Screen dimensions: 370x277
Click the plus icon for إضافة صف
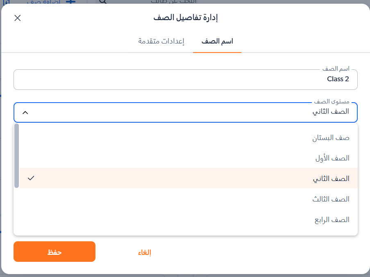pos(71,2)
